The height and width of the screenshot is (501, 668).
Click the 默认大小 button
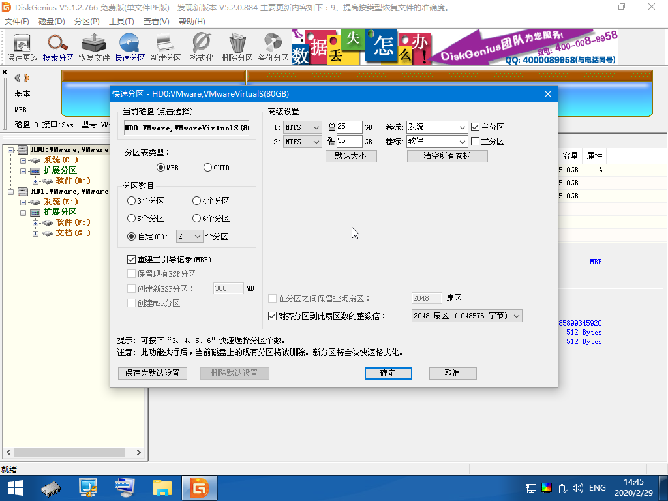[x=351, y=156]
